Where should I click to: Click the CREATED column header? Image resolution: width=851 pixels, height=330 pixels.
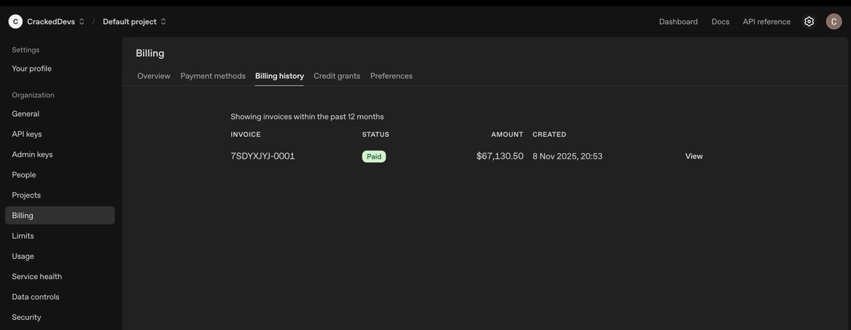click(x=550, y=135)
